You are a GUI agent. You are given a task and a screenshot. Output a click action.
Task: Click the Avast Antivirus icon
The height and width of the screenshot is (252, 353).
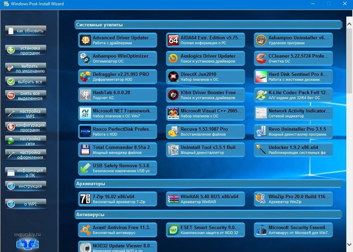(85, 230)
